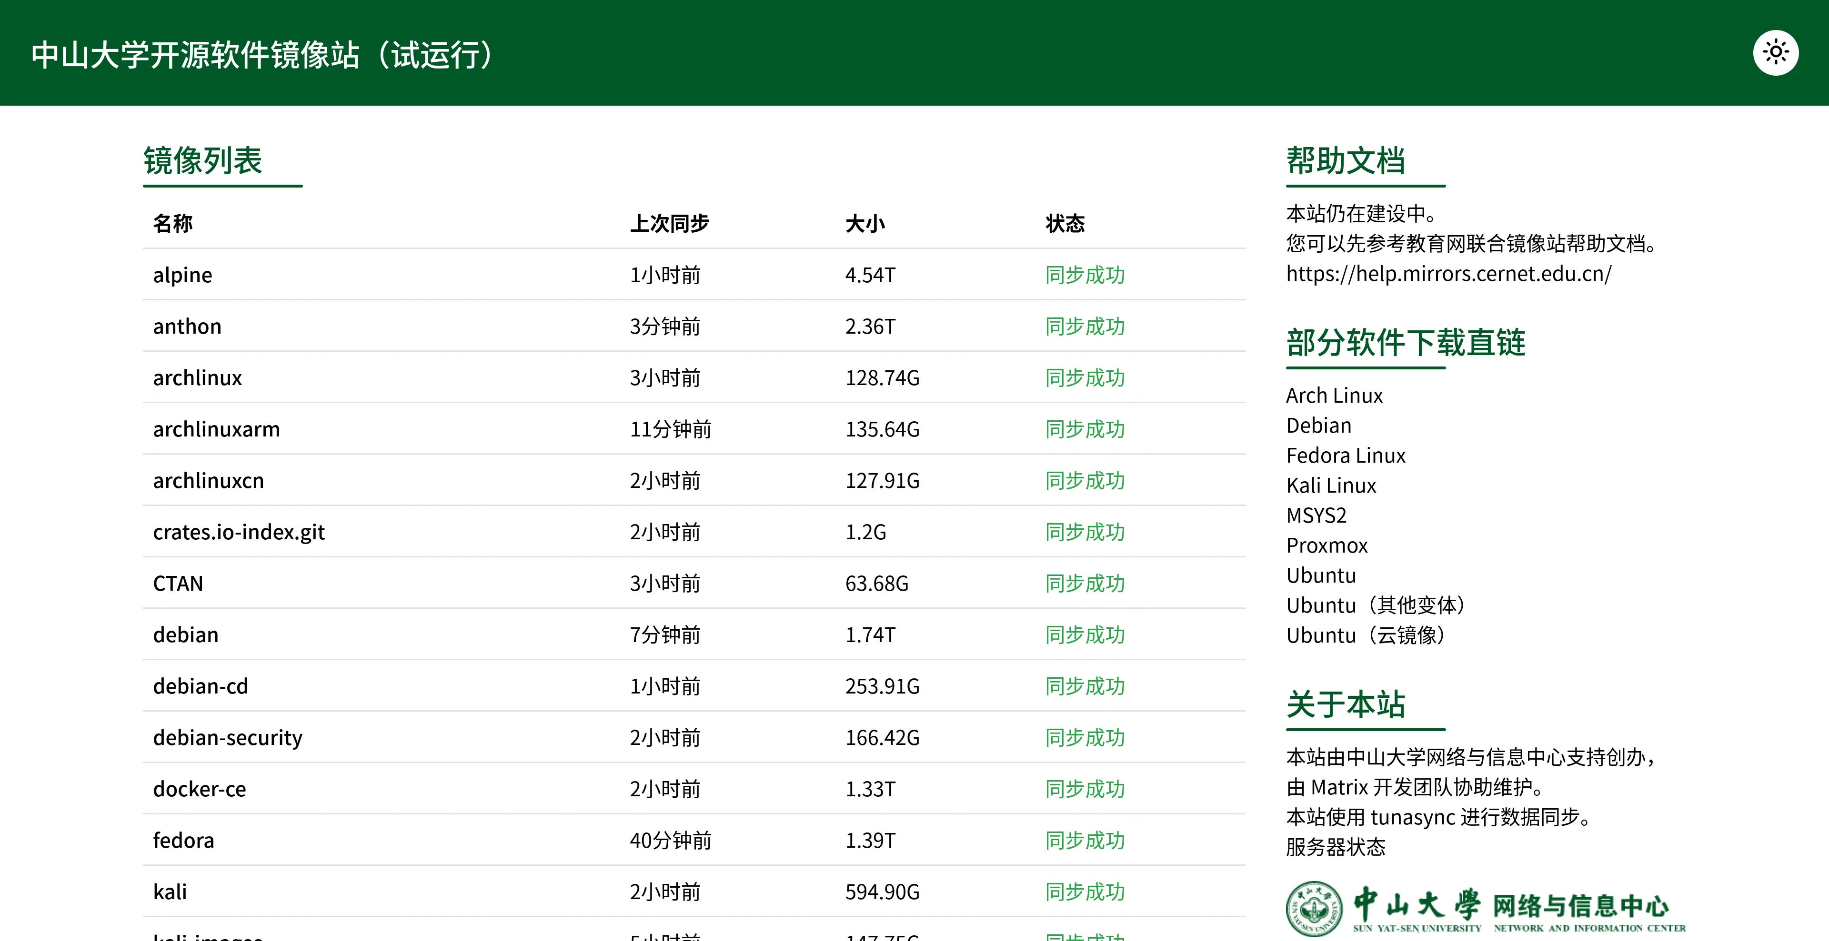Open the Arch Linux download link

(x=1334, y=395)
